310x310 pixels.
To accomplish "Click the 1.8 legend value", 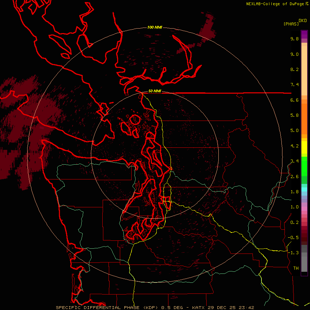I will pos(294,192).
